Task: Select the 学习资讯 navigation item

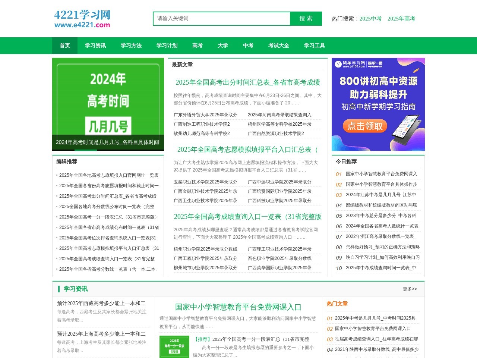Action: click(95, 45)
